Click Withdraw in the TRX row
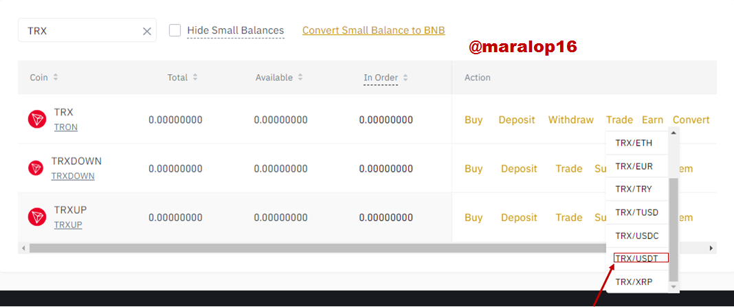Screen dimensions: 734x307 (x=570, y=120)
